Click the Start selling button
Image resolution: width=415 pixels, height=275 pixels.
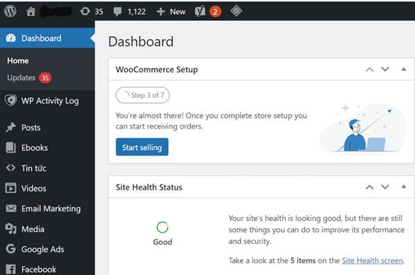pos(142,147)
